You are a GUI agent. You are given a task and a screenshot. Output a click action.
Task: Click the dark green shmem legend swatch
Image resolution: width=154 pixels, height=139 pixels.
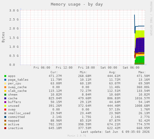pyautogui.click(x=5, y=95)
